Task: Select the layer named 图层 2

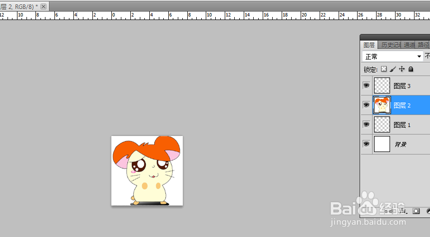Action: 402,105
